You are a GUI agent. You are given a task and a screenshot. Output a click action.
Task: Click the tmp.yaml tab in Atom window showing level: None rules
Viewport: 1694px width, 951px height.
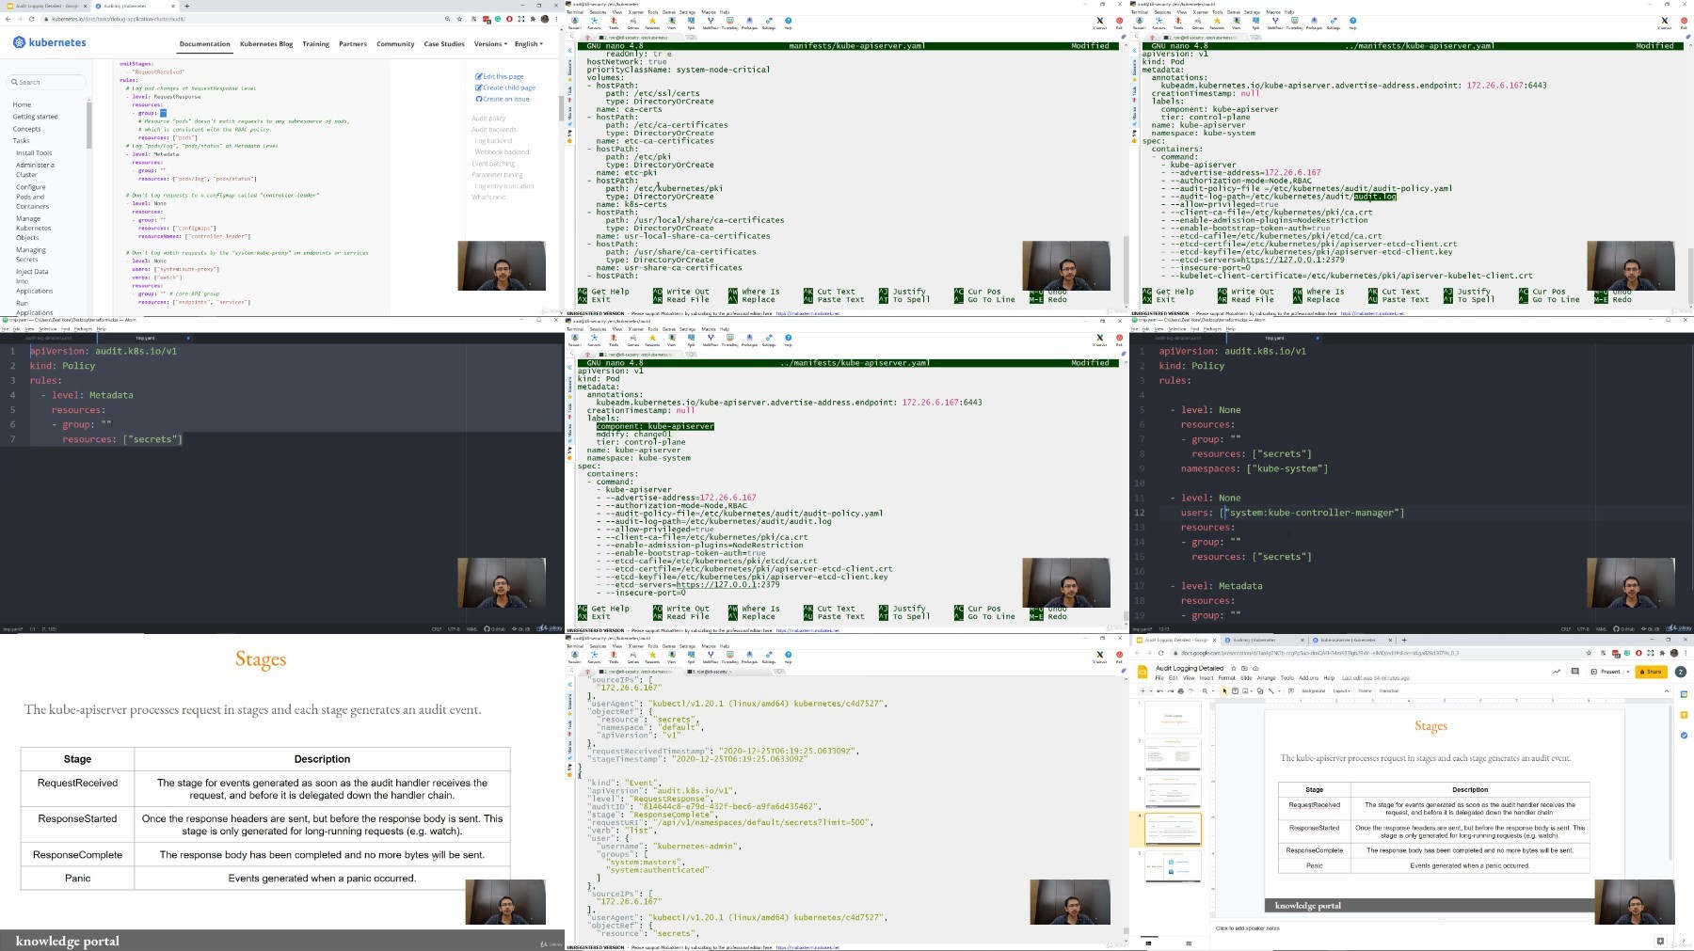tap(1274, 338)
